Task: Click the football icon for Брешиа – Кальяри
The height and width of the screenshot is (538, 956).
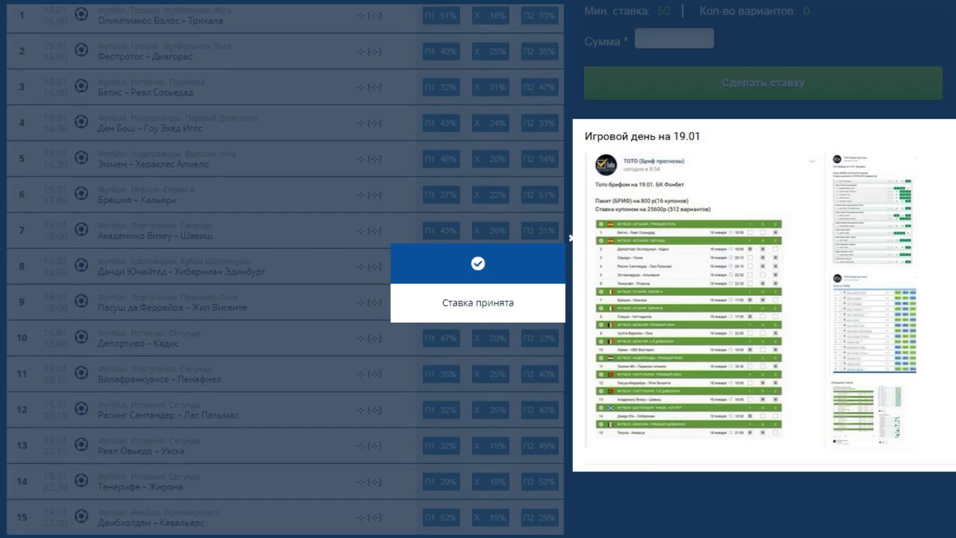Action: 81,194
